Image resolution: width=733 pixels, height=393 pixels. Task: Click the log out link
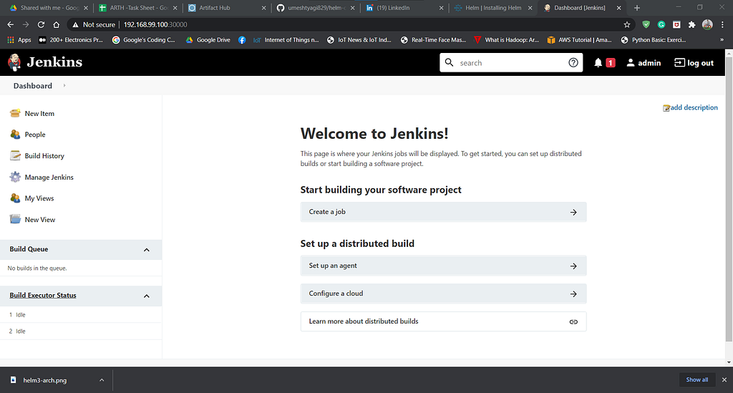(x=694, y=62)
